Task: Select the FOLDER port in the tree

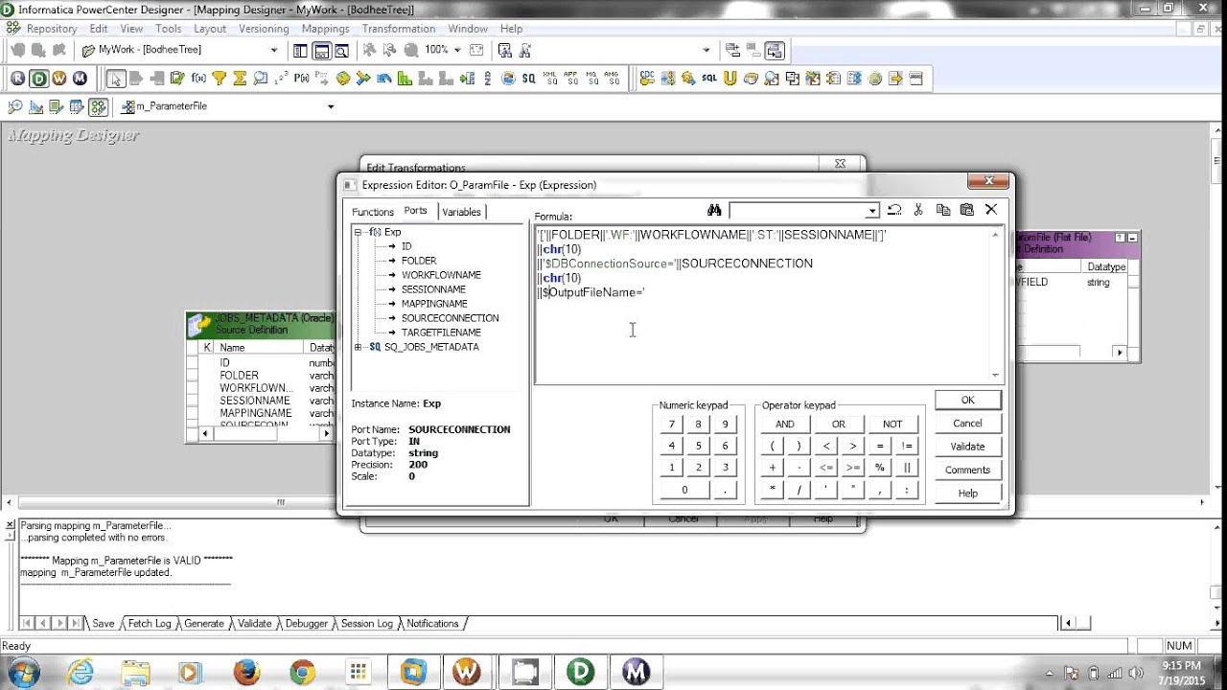Action: tap(419, 261)
